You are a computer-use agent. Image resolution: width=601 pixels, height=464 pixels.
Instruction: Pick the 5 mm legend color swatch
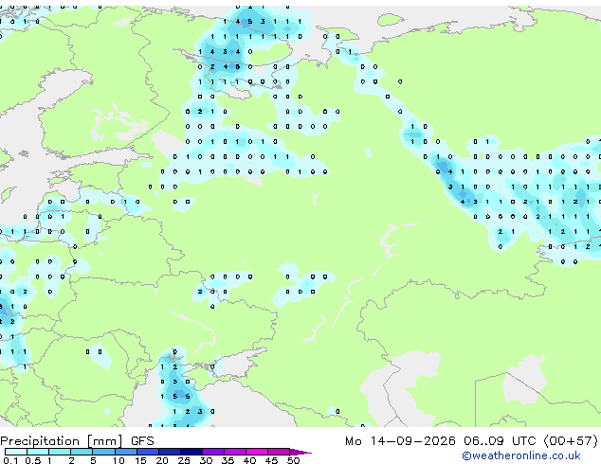[x=103, y=452]
